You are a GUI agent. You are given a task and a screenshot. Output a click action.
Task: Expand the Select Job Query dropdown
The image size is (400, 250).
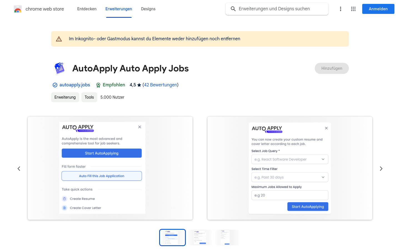pos(290,159)
